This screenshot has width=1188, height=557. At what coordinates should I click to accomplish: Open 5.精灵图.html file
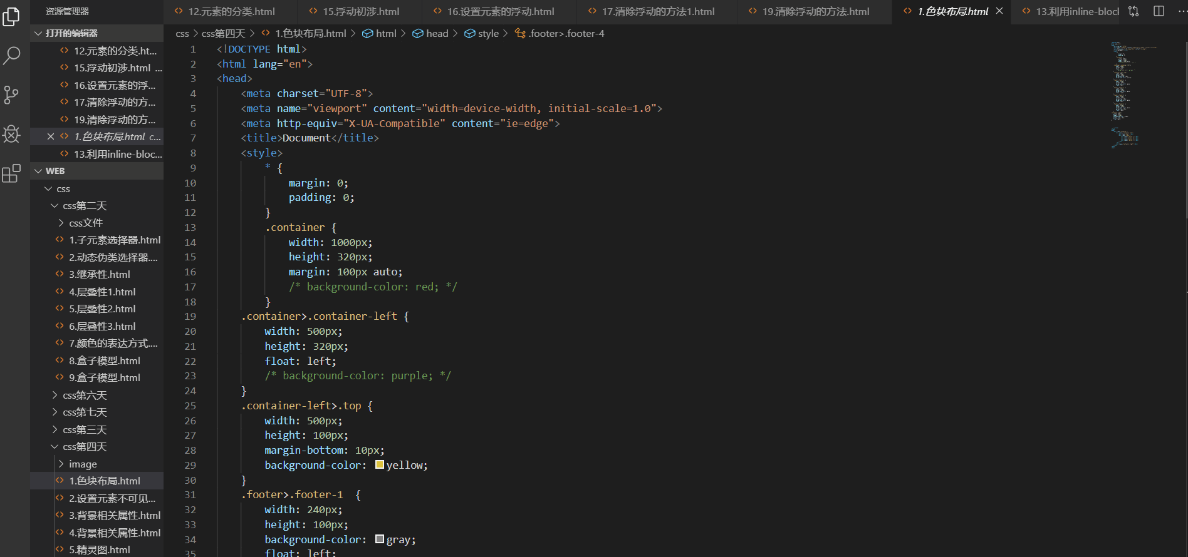(97, 549)
